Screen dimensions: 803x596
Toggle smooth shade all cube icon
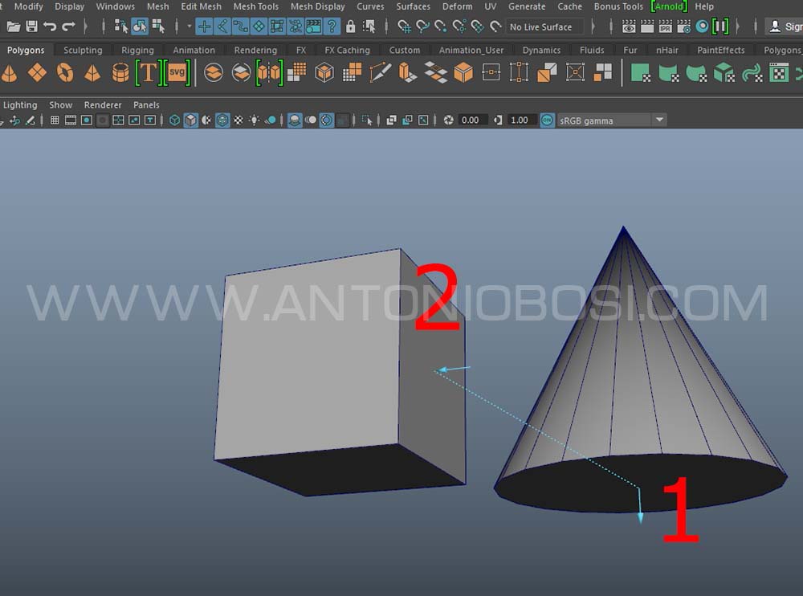[190, 120]
